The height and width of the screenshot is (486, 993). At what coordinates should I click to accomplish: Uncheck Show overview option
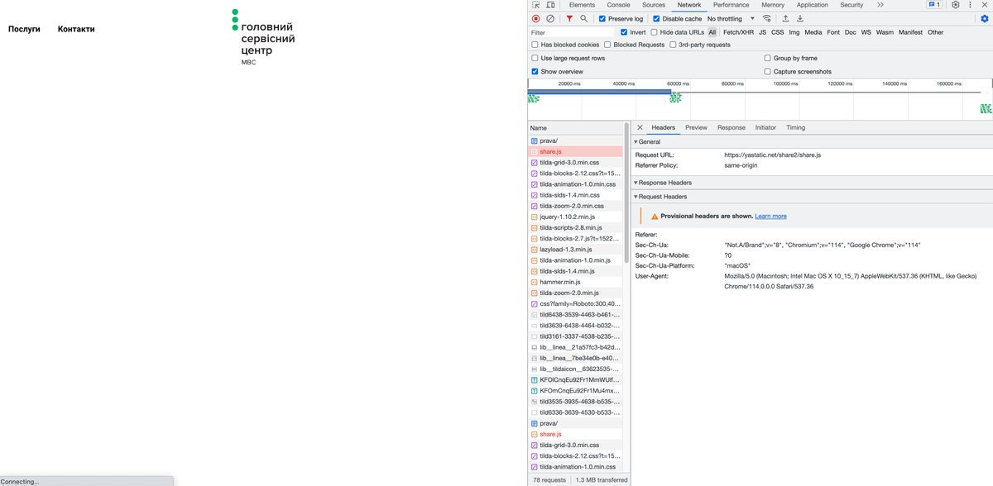(535, 72)
